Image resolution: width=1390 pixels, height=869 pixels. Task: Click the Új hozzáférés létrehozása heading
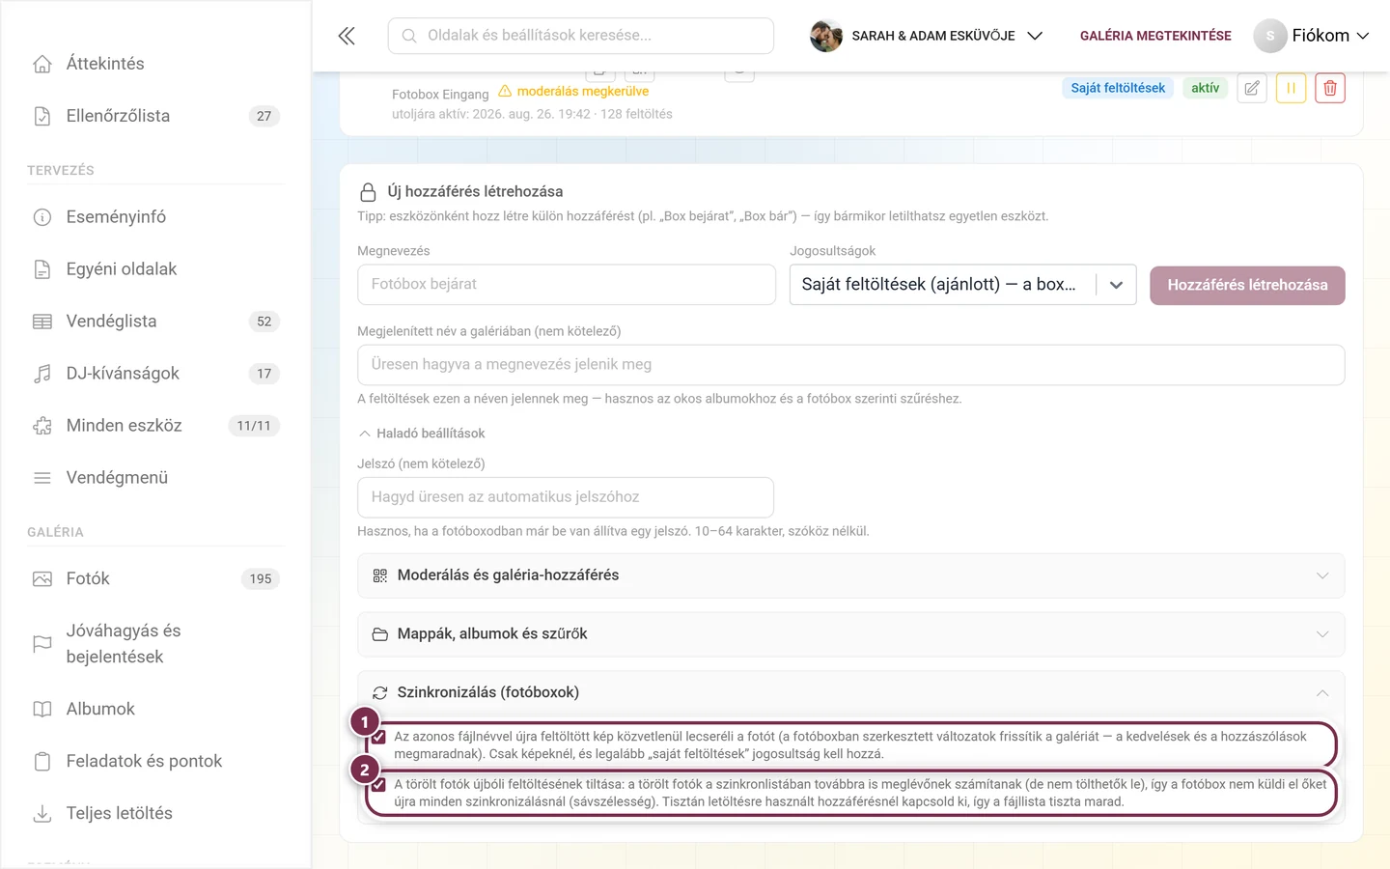(475, 192)
